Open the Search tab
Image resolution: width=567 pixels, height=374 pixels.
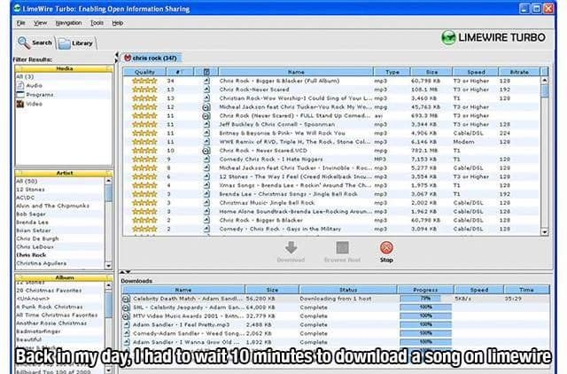pyautogui.click(x=35, y=43)
